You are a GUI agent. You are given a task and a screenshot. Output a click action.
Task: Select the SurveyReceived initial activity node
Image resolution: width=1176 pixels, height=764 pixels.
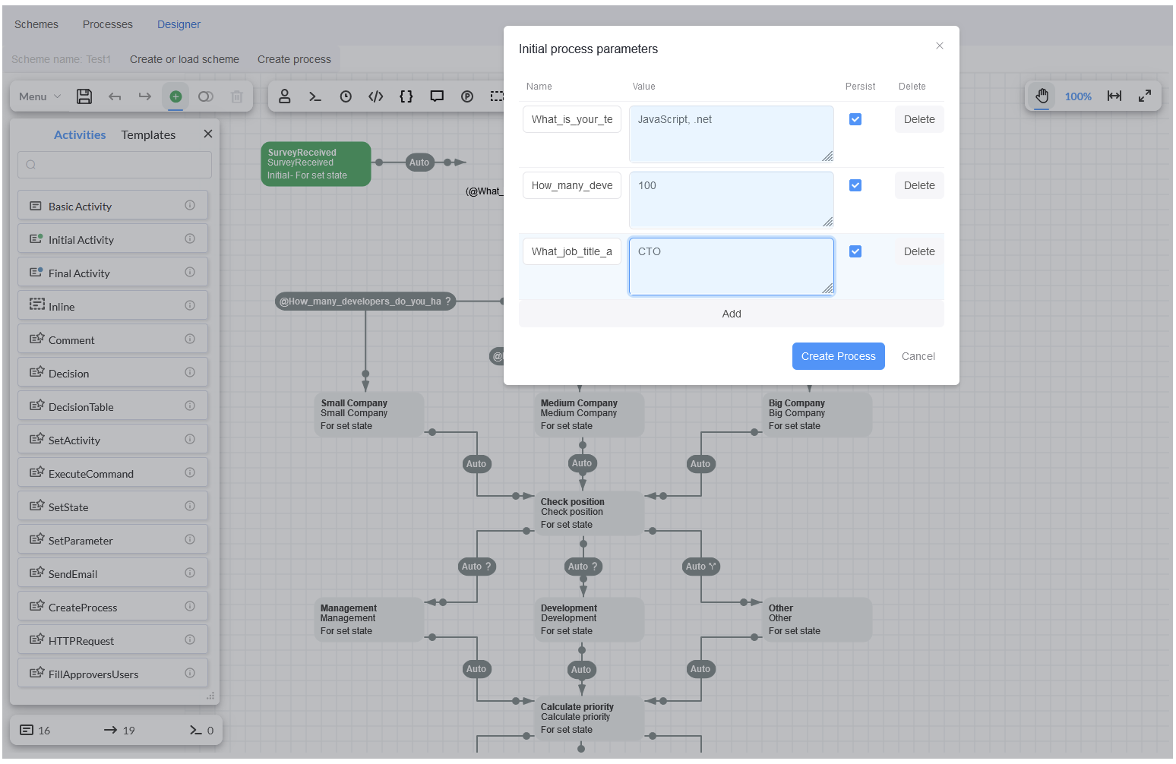(x=316, y=164)
